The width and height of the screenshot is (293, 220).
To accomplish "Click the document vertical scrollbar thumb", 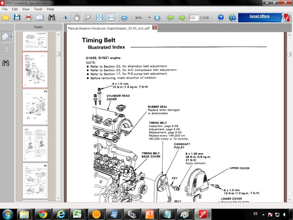I will [289, 54].
